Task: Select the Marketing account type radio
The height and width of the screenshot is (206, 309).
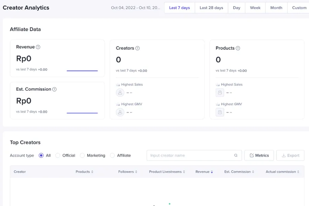Action: click(82, 155)
